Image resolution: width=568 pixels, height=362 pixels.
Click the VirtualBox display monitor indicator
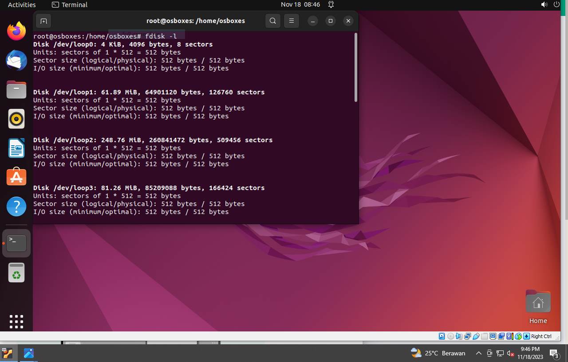[493, 336]
